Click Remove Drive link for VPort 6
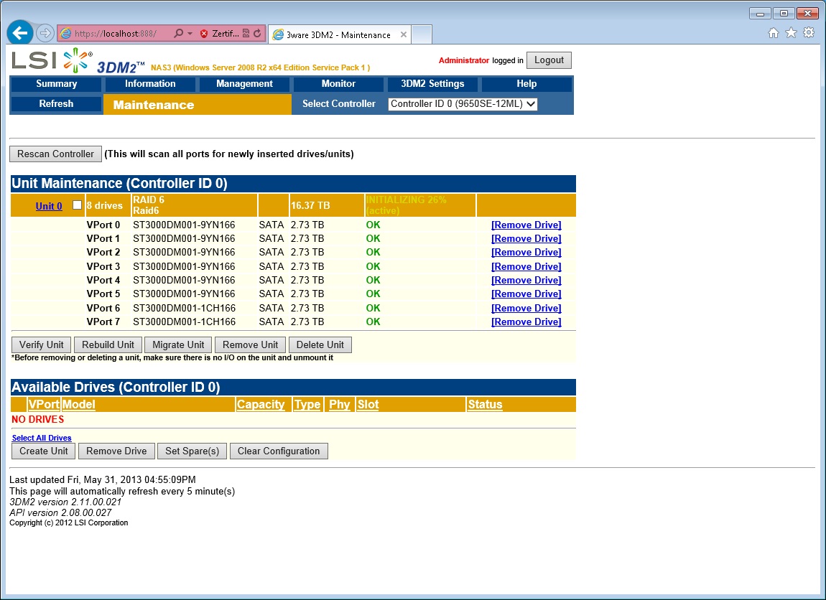This screenshot has height=600, width=826. pyautogui.click(x=526, y=308)
